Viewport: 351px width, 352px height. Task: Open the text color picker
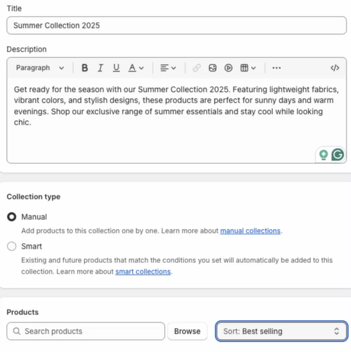click(136, 68)
